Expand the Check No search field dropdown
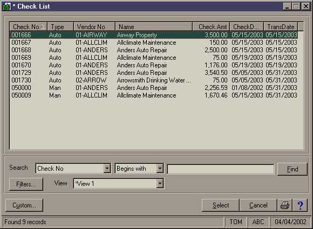The width and height of the screenshot is (313, 229). point(107,169)
